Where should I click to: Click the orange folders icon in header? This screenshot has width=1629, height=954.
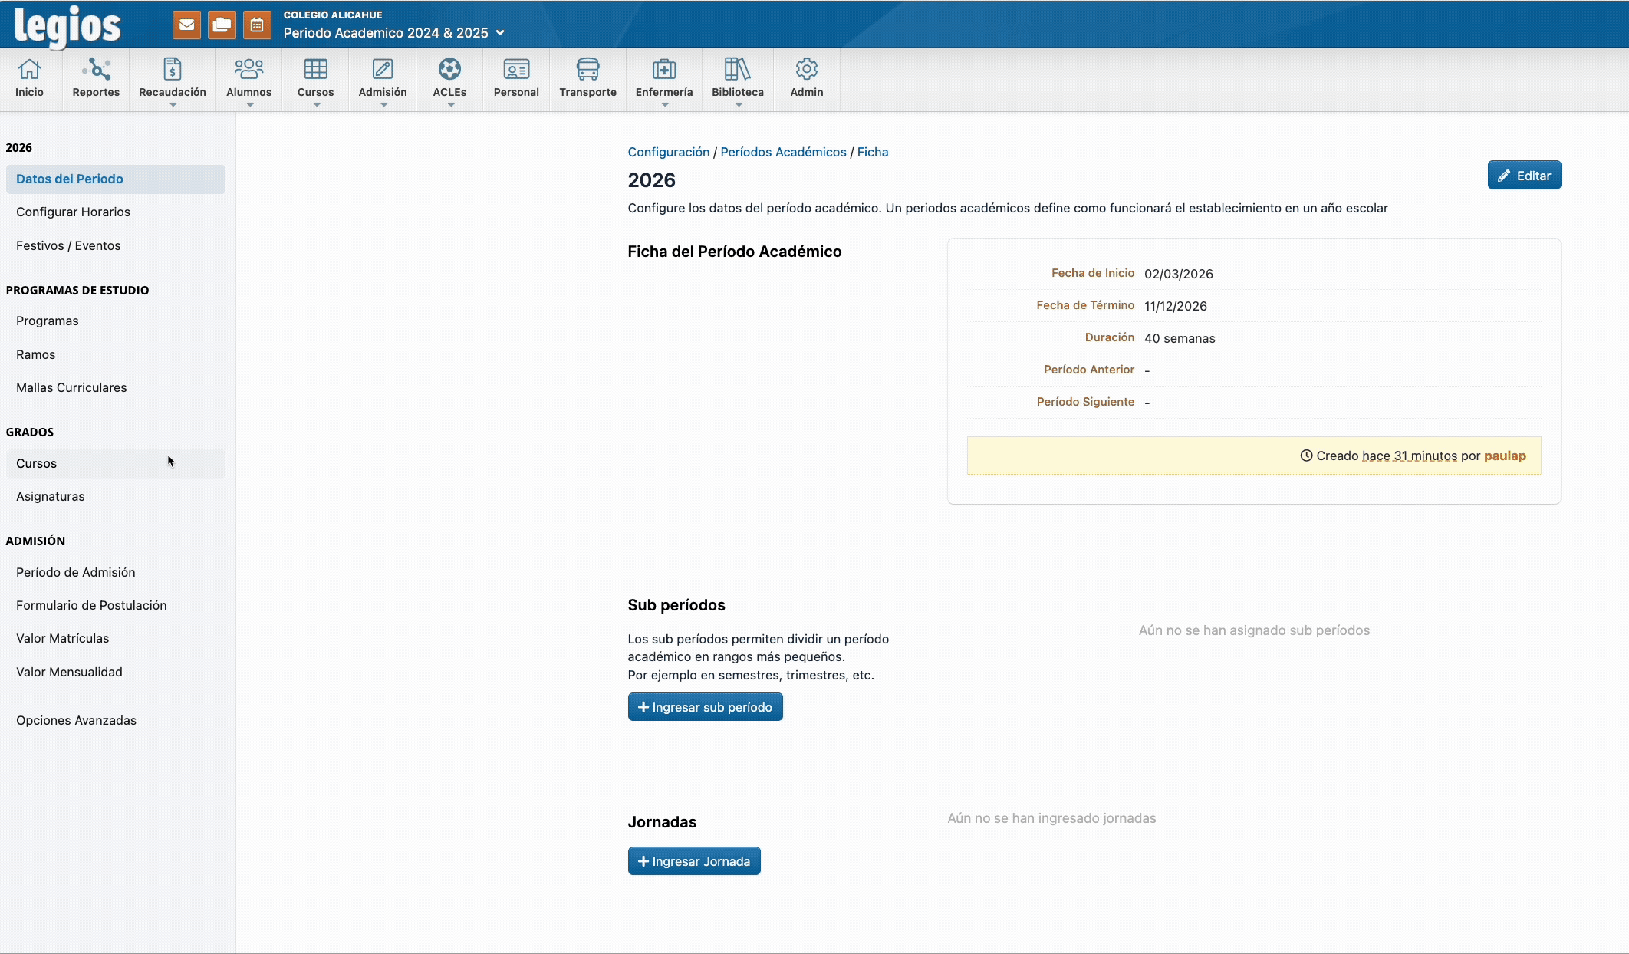222,25
